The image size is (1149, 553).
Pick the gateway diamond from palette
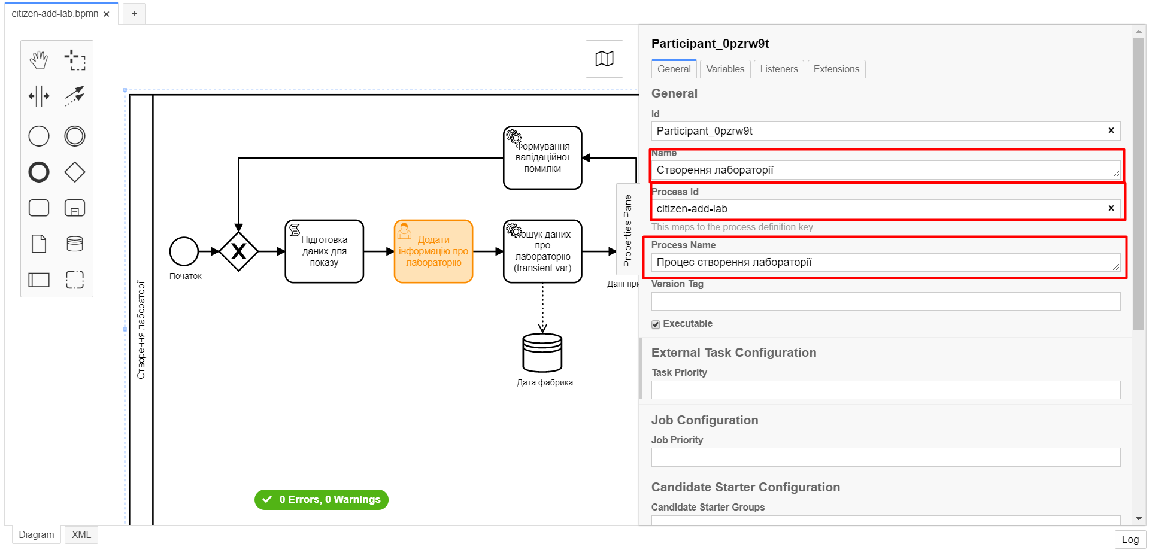click(75, 172)
